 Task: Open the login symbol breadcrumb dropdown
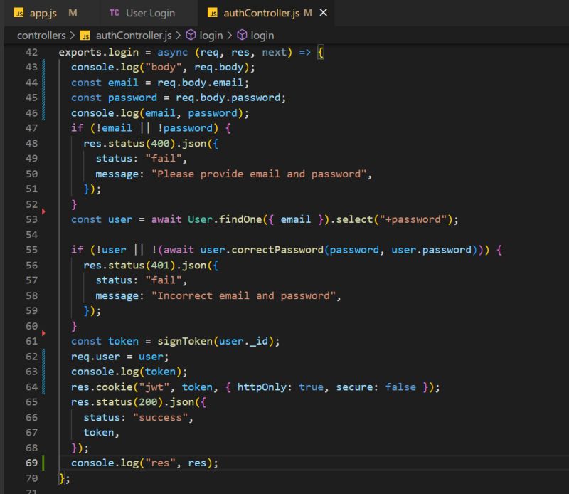coord(211,34)
